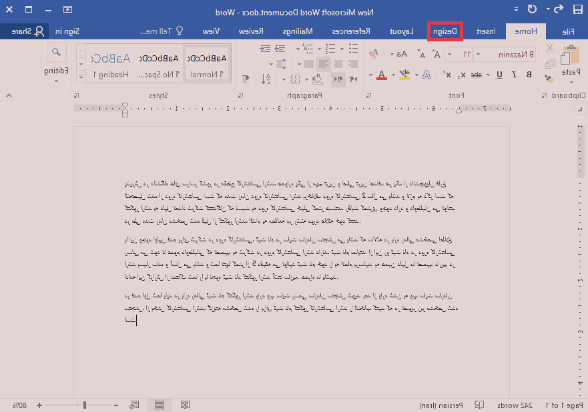Click the zoom slider handle in status bar

click(x=84, y=405)
